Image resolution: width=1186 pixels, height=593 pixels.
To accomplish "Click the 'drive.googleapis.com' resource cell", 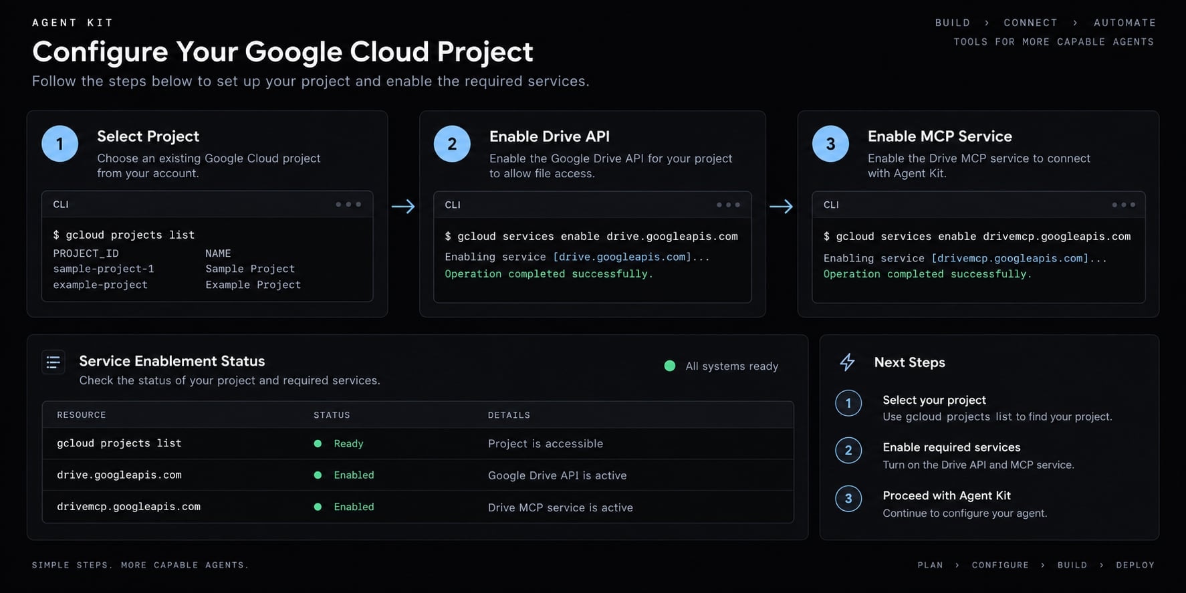I will 119,475.
